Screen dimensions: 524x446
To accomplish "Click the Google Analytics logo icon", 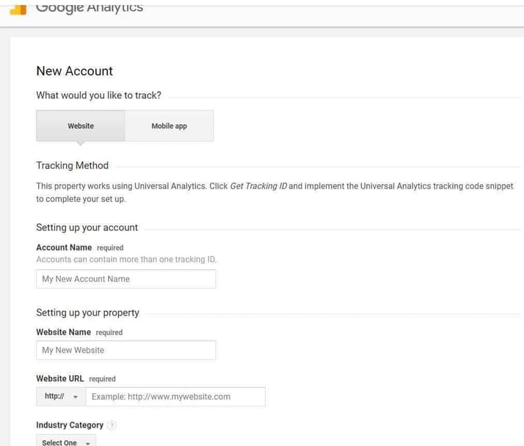I will (18, 10).
